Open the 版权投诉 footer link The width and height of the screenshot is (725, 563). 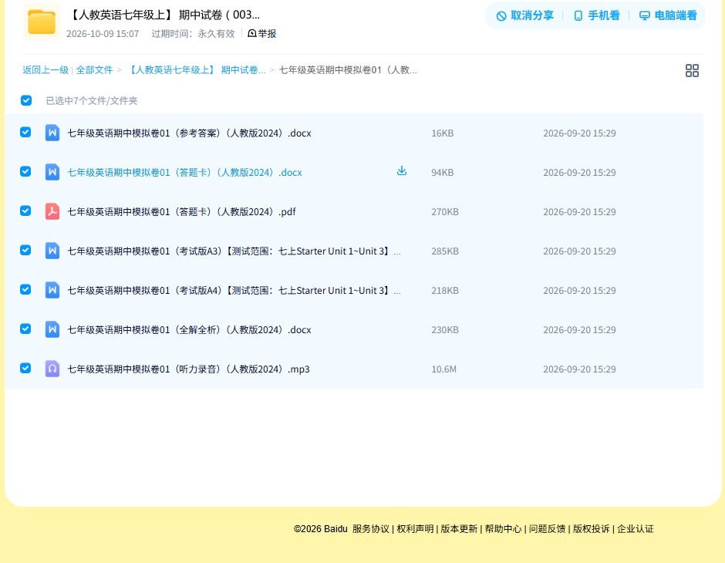592,529
